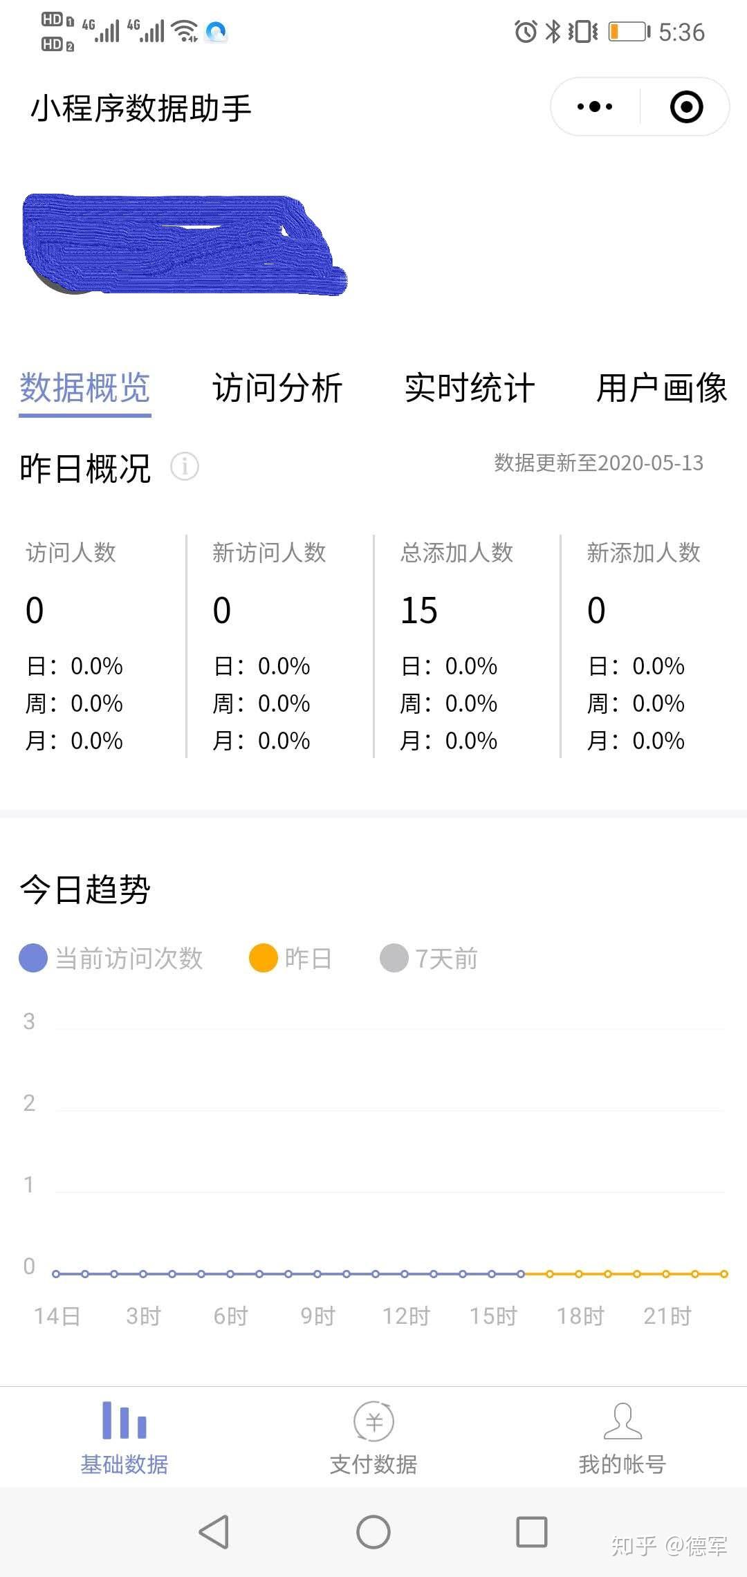Open 基础数据 bar chart tab icon
747x1577 pixels.
(x=124, y=1421)
